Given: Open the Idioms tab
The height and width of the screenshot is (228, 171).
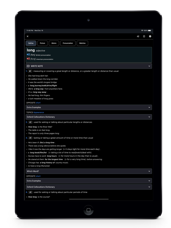Looking at the screenshot, I should (x=54, y=43).
